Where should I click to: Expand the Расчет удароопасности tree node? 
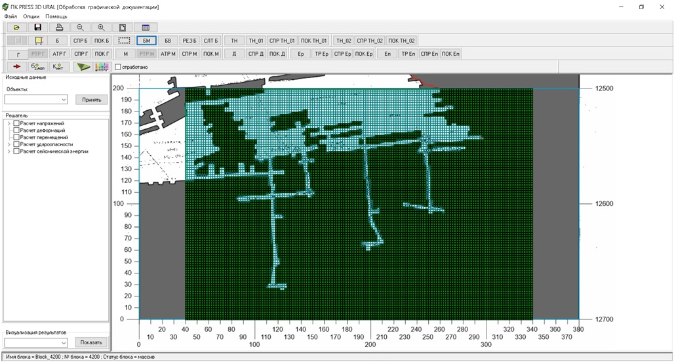coord(9,144)
